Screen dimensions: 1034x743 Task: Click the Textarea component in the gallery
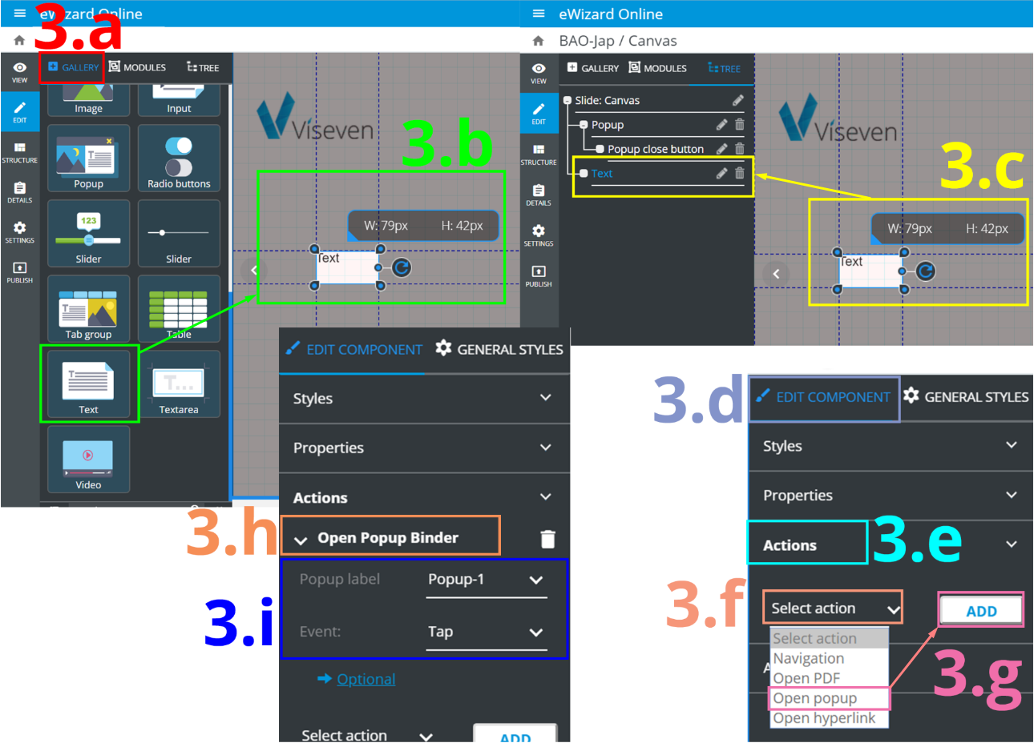click(178, 384)
